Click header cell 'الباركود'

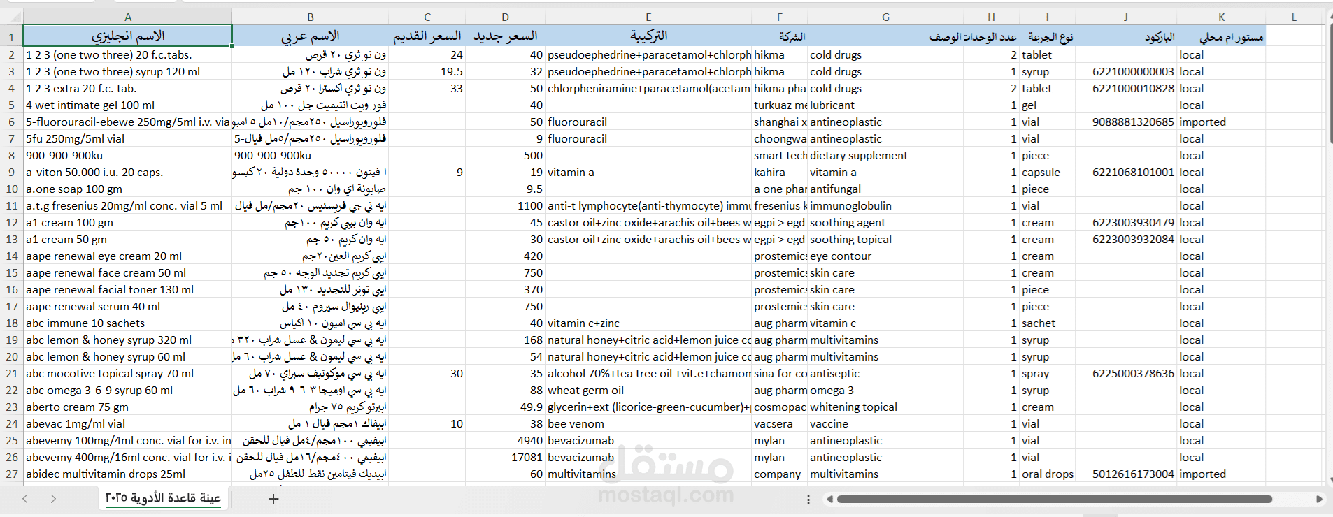[x=1126, y=36]
